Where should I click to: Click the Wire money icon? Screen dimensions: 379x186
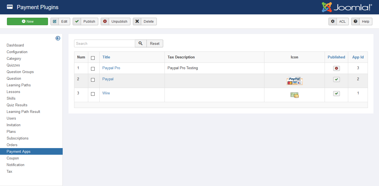click(x=294, y=95)
